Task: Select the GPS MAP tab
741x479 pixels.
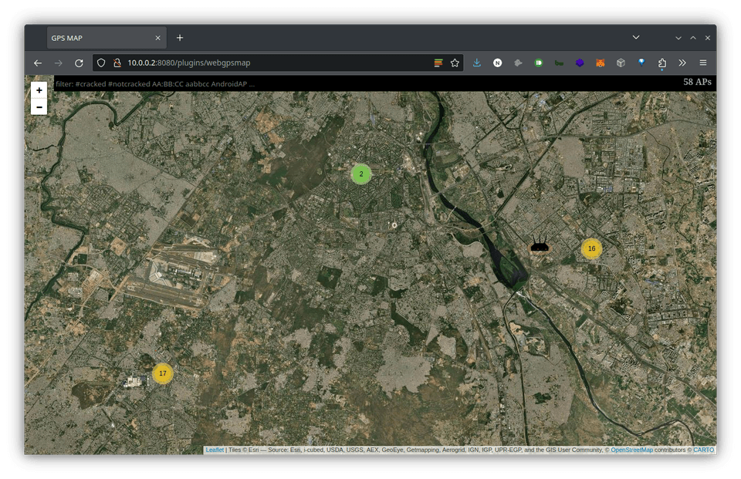Action: 107,38
